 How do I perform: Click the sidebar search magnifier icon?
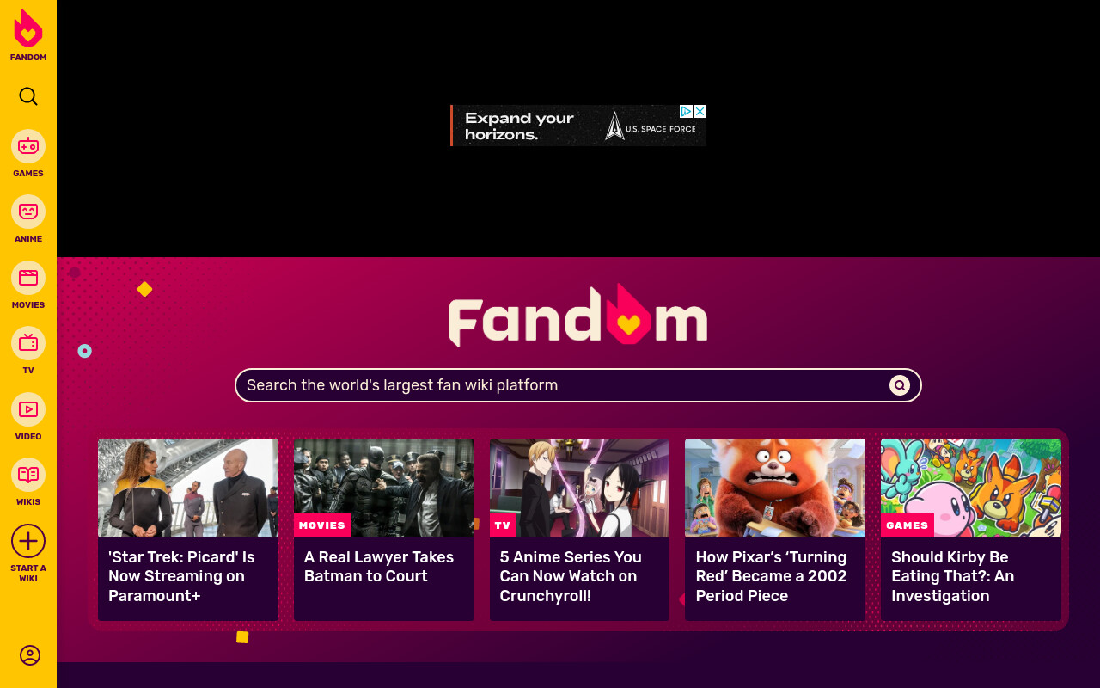tap(28, 96)
